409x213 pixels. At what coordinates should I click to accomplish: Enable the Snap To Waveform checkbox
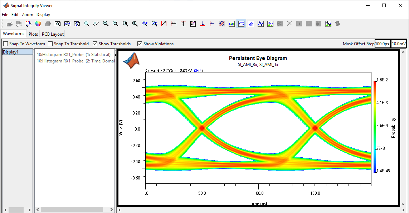[6, 44]
